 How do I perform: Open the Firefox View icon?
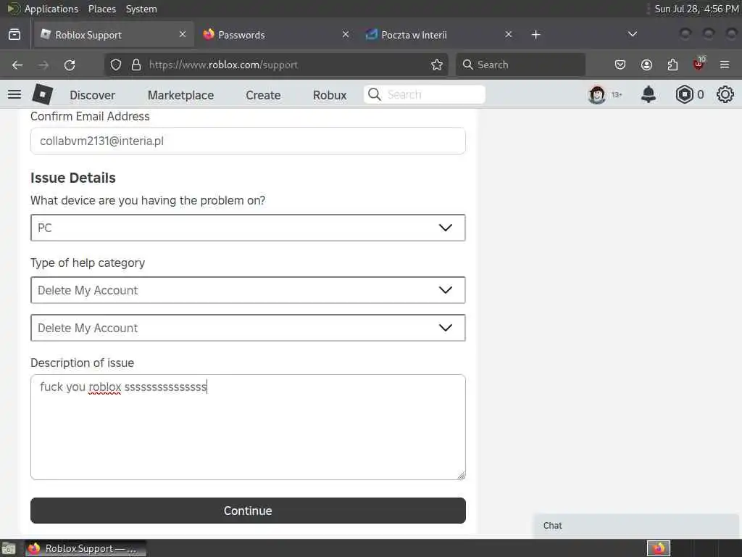14,35
